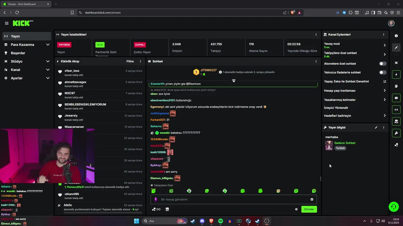Click xfear_less in the activity feed
403x226 pixels.
click(x=72, y=71)
